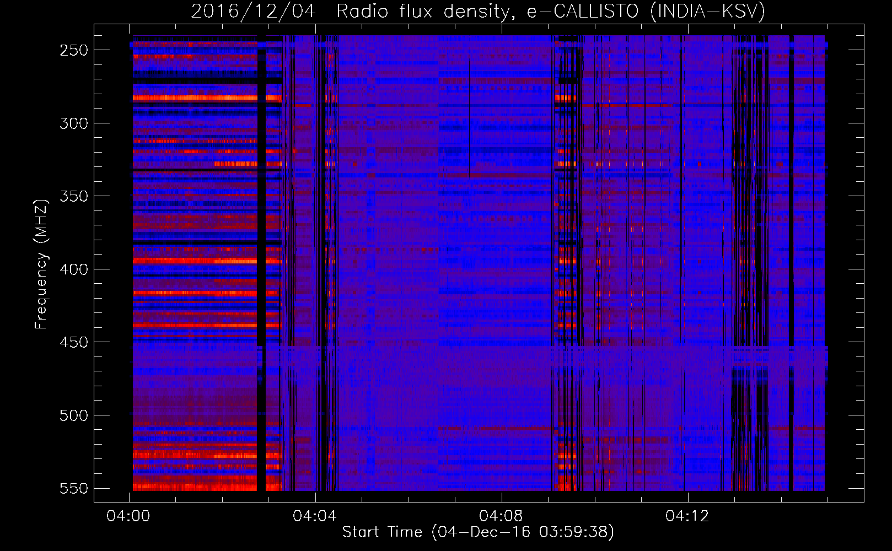Click the 04:08 time tick label
This screenshot has width=892, height=551.
[501, 516]
